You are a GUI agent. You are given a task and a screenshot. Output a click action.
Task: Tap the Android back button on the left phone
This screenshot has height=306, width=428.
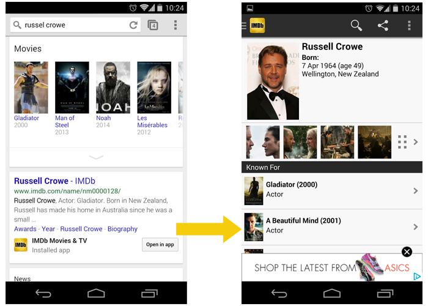[x=43, y=294]
